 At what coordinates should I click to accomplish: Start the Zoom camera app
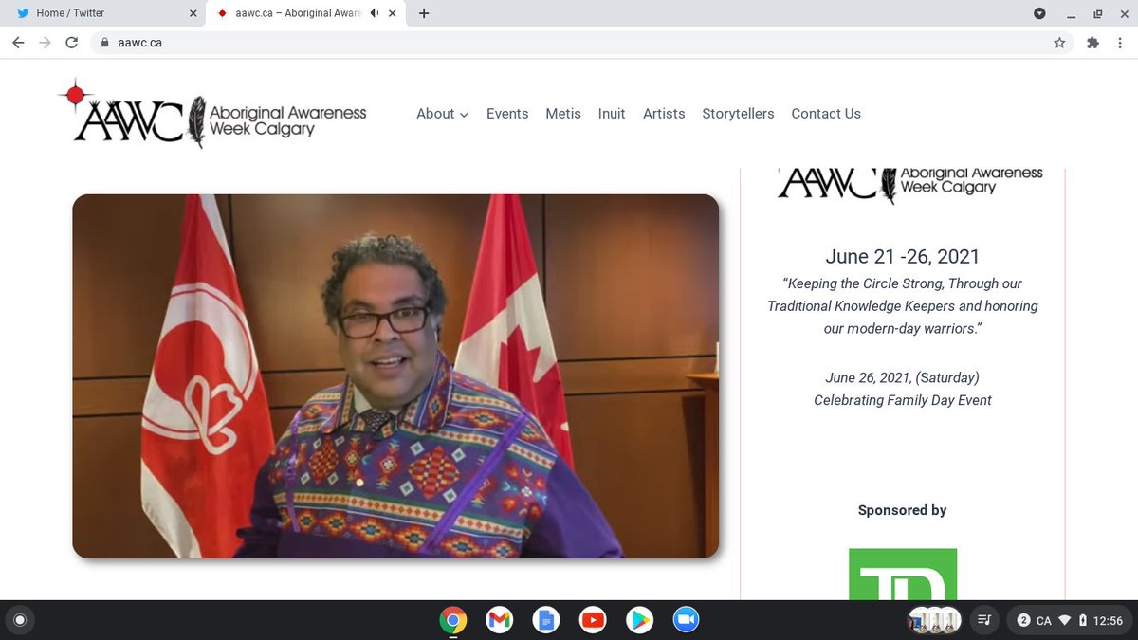click(x=686, y=620)
